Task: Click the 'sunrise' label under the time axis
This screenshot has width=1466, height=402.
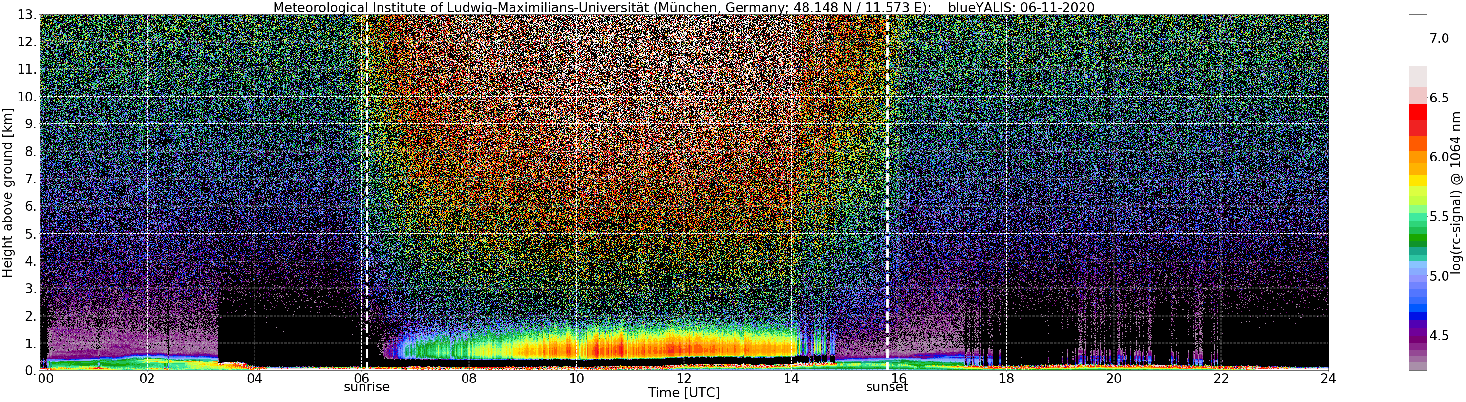Action: click(x=366, y=387)
